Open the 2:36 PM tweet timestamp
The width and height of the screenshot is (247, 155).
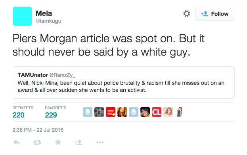pos(38,130)
